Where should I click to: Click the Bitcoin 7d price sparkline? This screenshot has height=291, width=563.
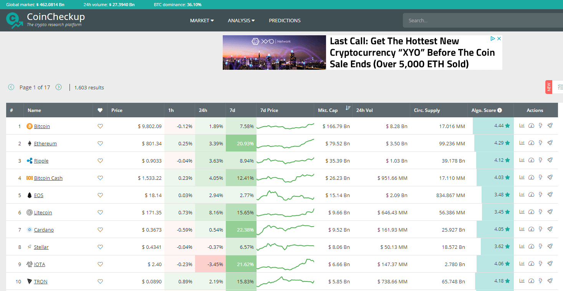point(285,126)
